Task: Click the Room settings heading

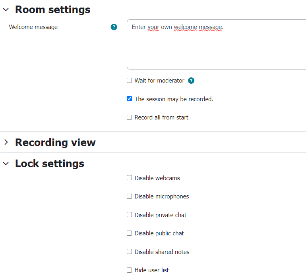Action: click(x=53, y=10)
